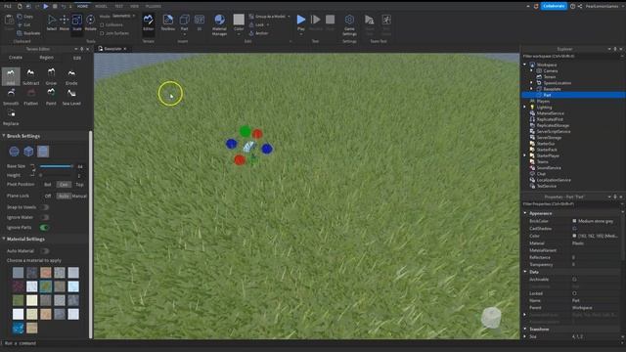This screenshot has height=352, width=626.
Task: Choose the cube brush shape
Action: pos(28,152)
